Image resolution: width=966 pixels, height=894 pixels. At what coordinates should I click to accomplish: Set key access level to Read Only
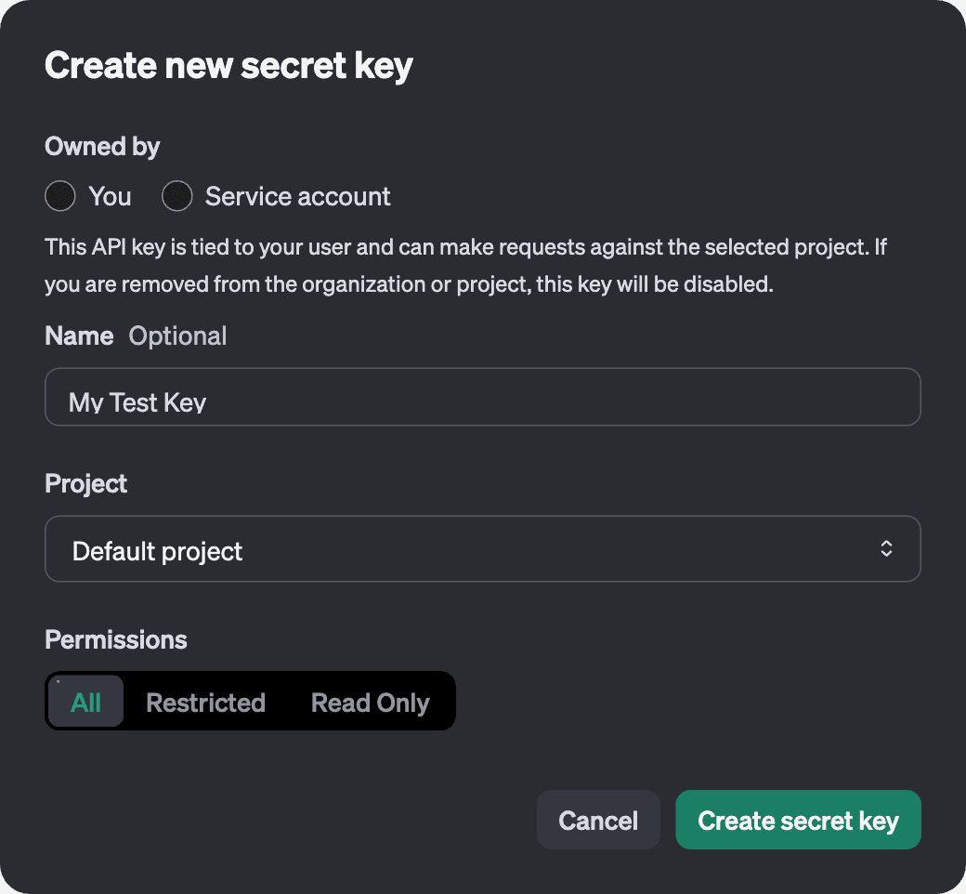(370, 702)
